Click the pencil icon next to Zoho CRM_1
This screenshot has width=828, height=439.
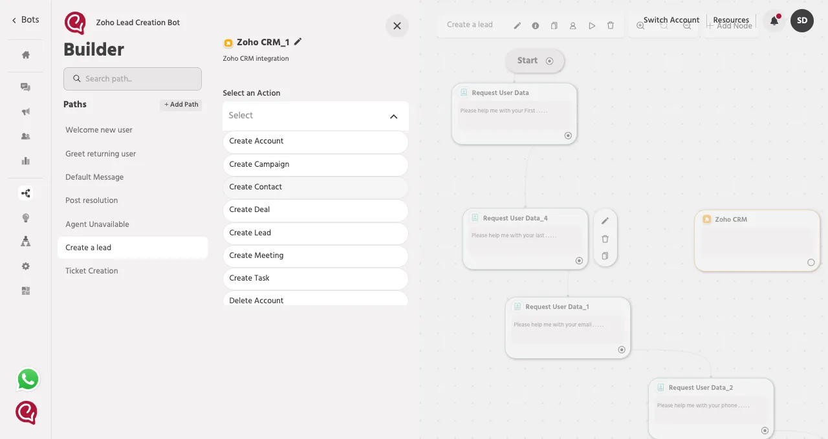point(298,41)
